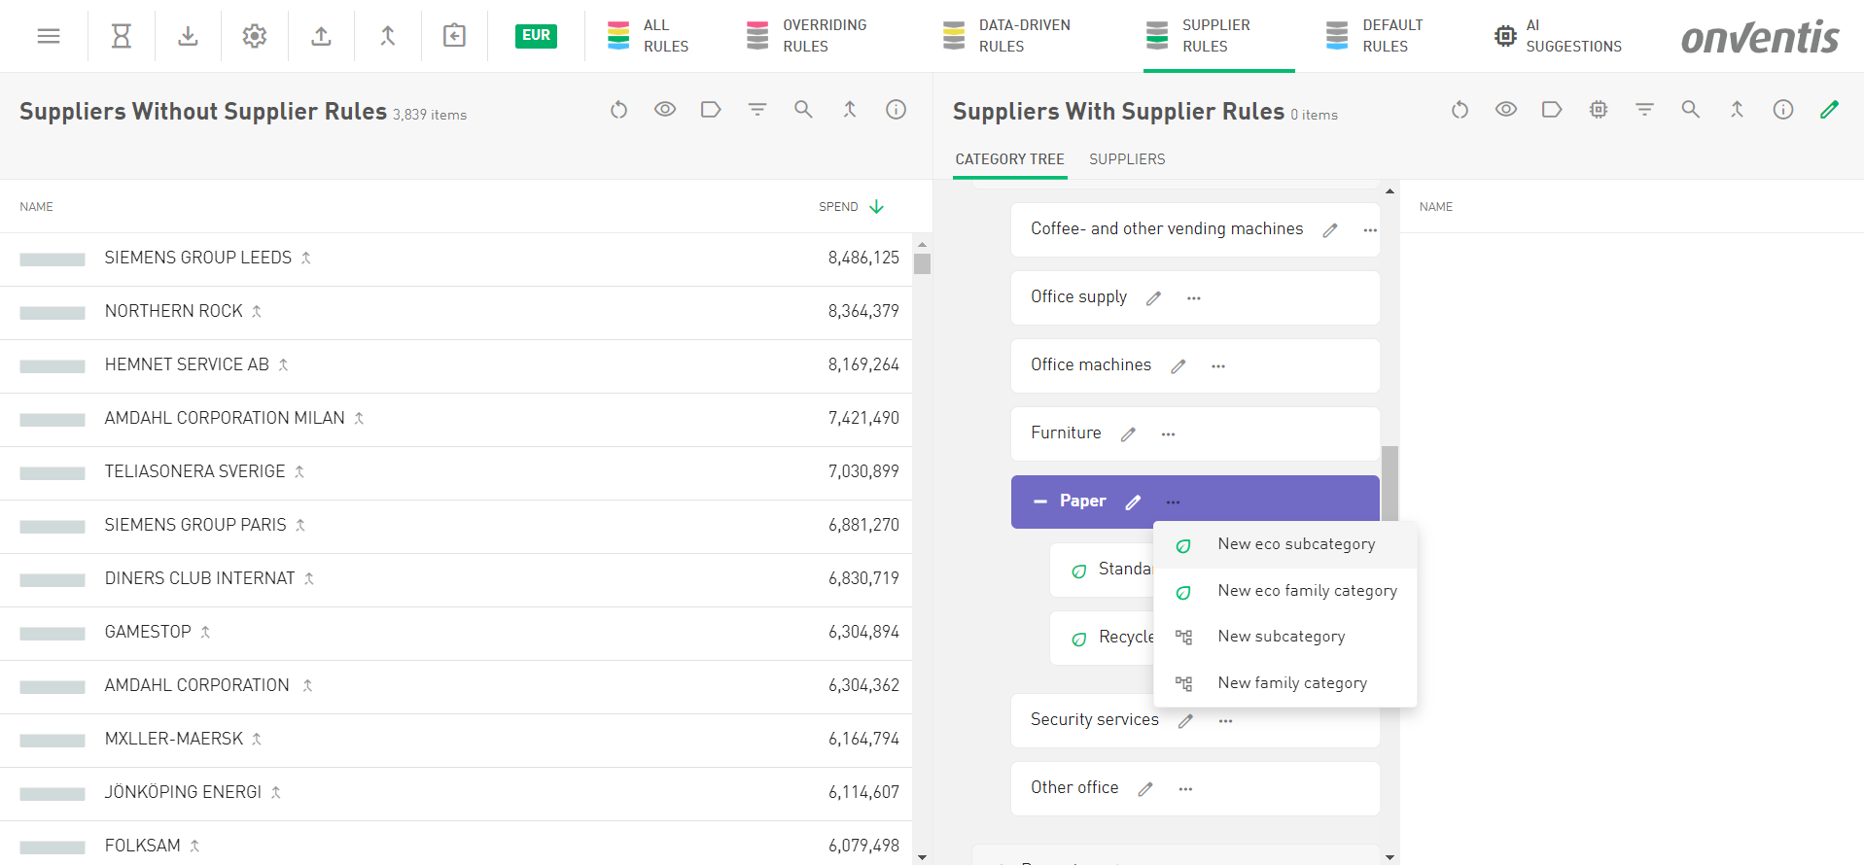
Task: Collapse the Paper category node
Action: coord(1040,502)
